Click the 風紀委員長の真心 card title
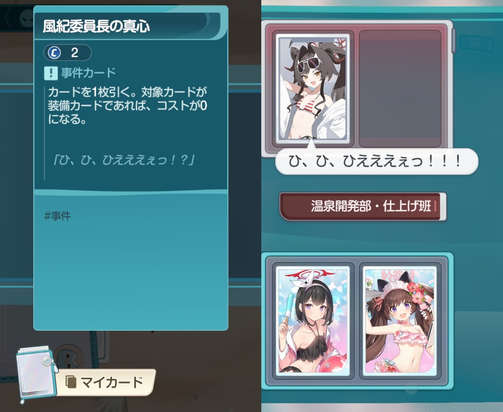This screenshot has width=503, height=412. click(96, 27)
